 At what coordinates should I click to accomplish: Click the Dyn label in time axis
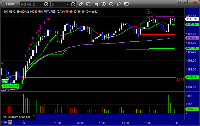point(4,122)
